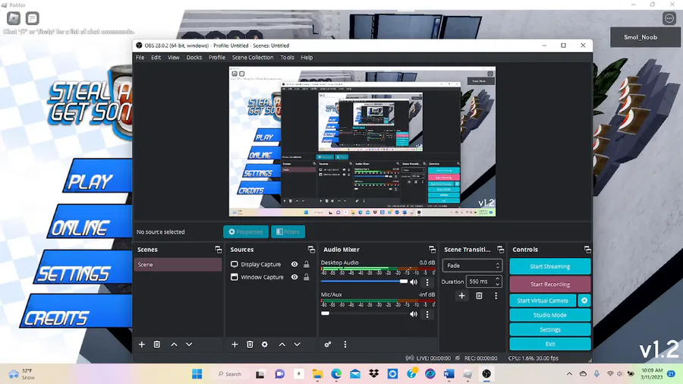Toggle Display Capture visibility eye
Screen dimensions: 683x384
point(294,264)
